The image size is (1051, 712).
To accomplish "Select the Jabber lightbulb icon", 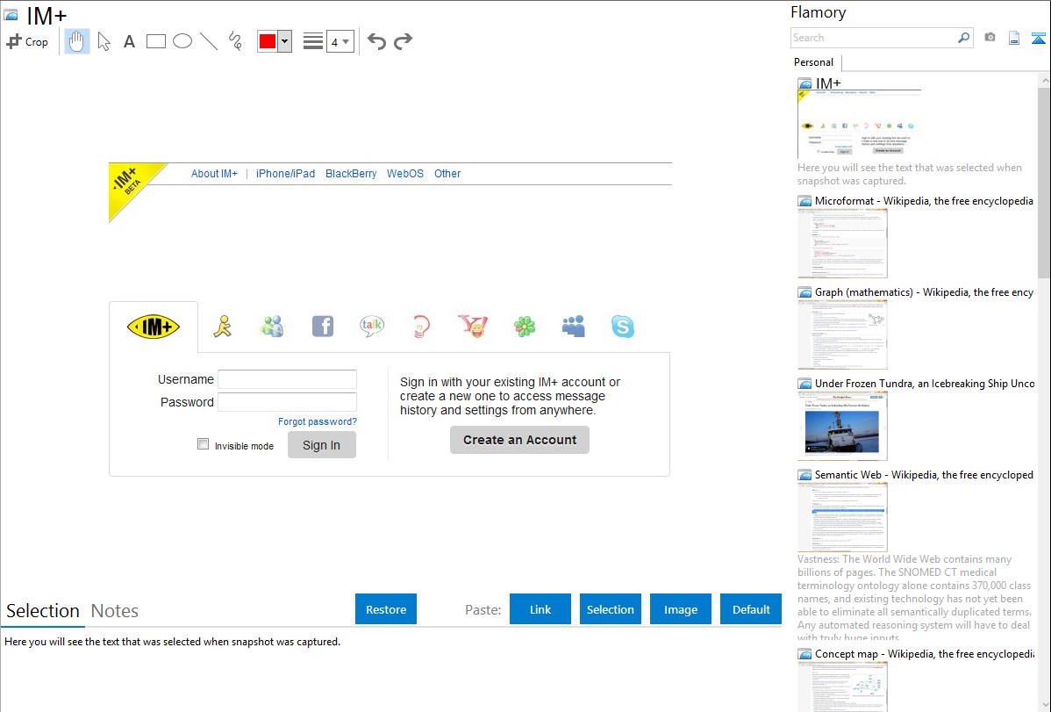I will pyautogui.click(x=421, y=327).
